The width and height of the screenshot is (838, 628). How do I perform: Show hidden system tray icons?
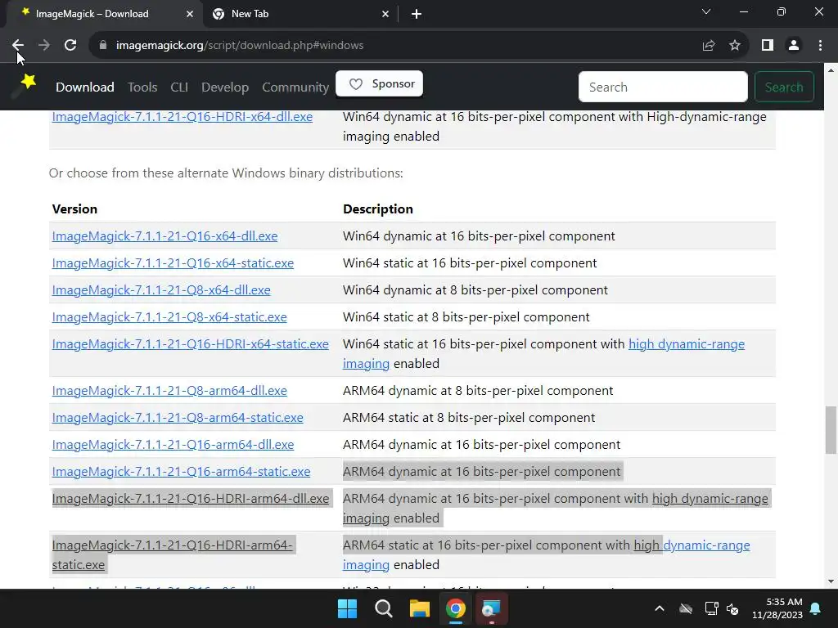[660, 608]
